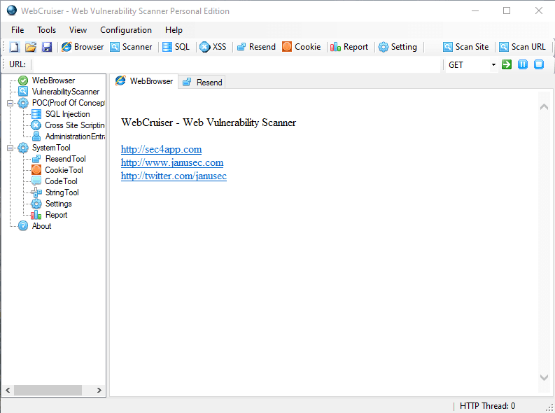The height and width of the screenshot is (413, 555).
Task: Collapse the SystemTool node
Action: point(10,148)
